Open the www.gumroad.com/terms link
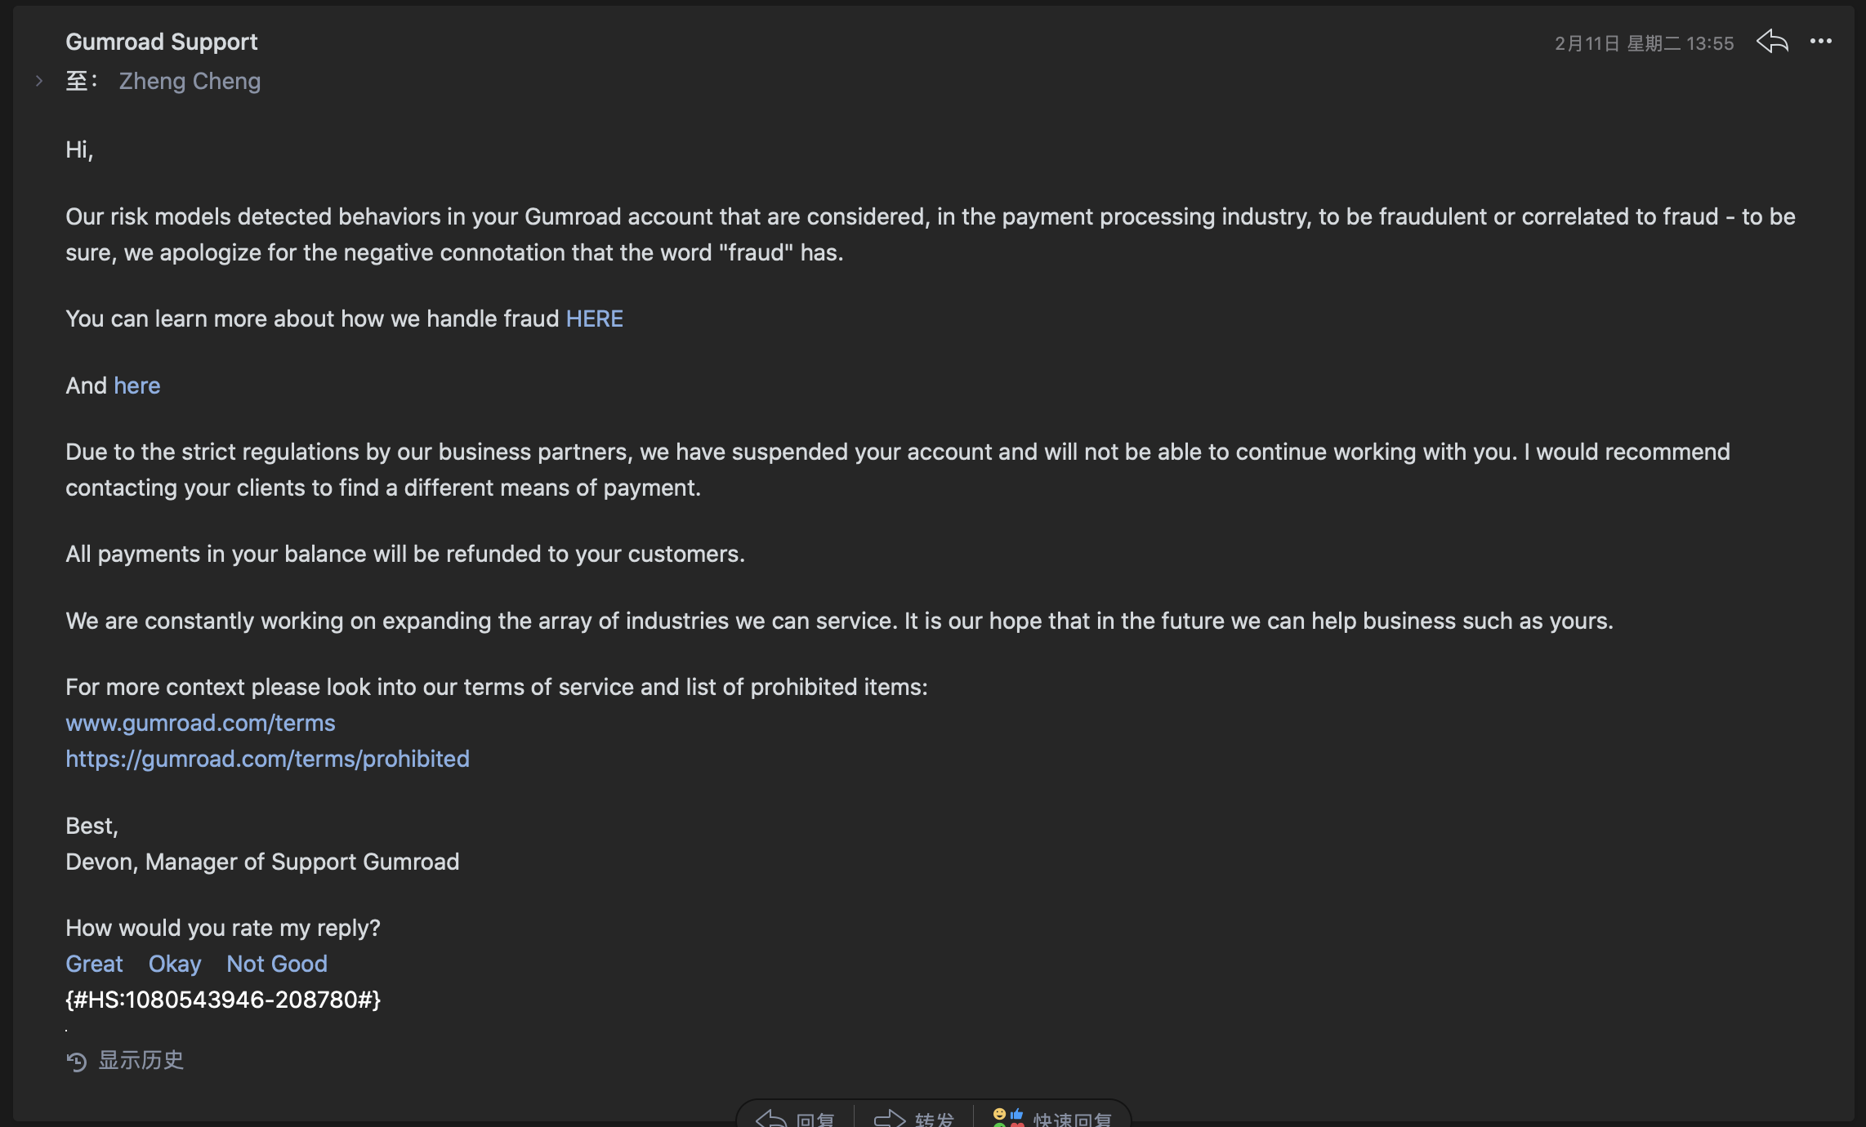This screenshot has width=1866, height=1127. 200,723
